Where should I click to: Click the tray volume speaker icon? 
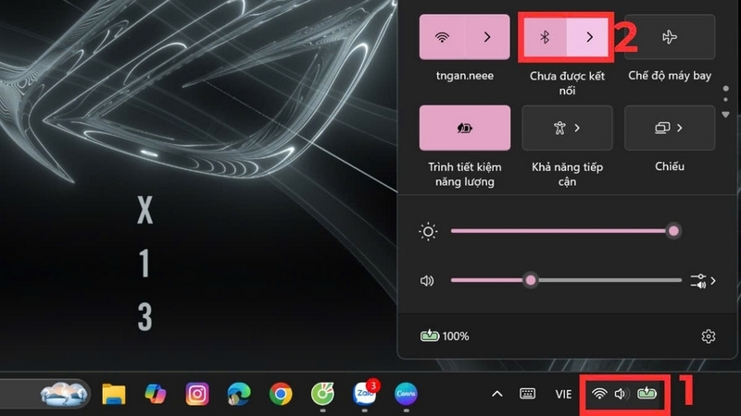[622, 394]
